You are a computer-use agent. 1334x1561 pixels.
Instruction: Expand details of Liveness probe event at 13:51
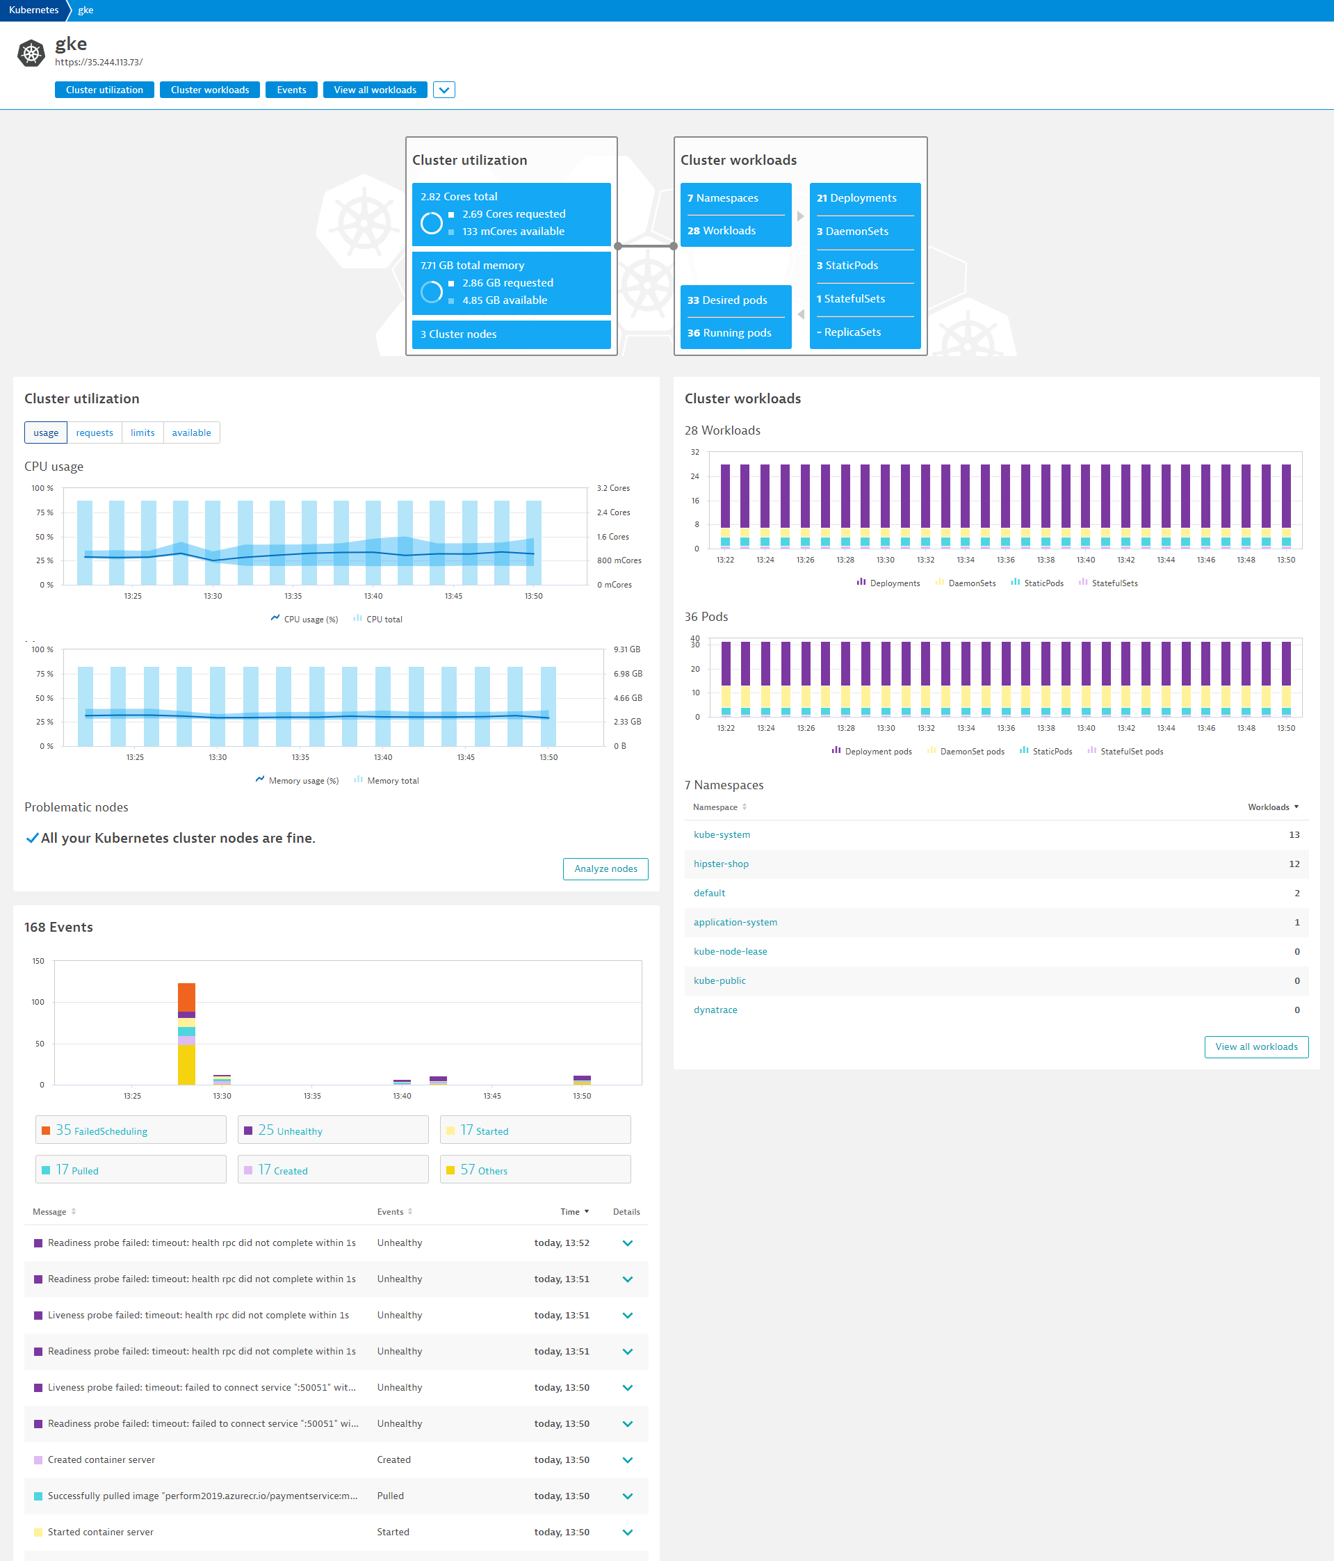(x=628, y=1316)
